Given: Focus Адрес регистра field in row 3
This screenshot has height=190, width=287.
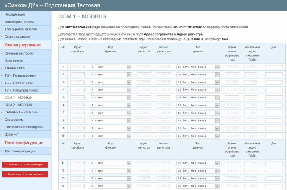Looking at the screenshot, I should pos(144,82).
